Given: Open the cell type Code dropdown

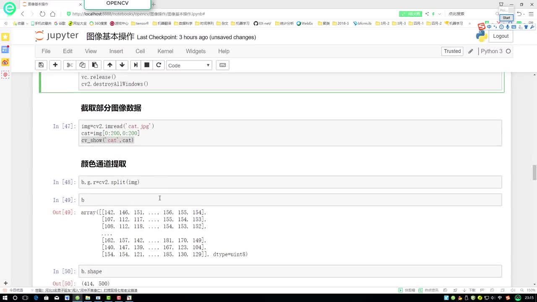Looking at the screenshot, I should pyautogui.click(x=189, y=65).
